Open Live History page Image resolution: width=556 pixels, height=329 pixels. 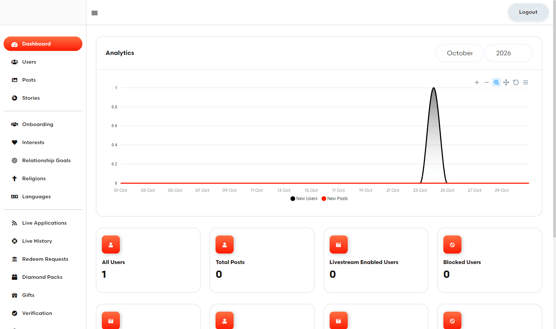click(43, 241)
